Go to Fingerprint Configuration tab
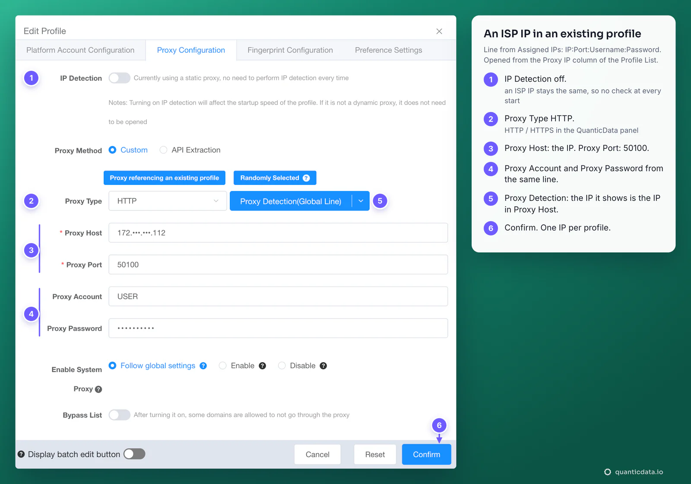Image resolution: width=691 pixels, height=484 pixels. point(290,50)
